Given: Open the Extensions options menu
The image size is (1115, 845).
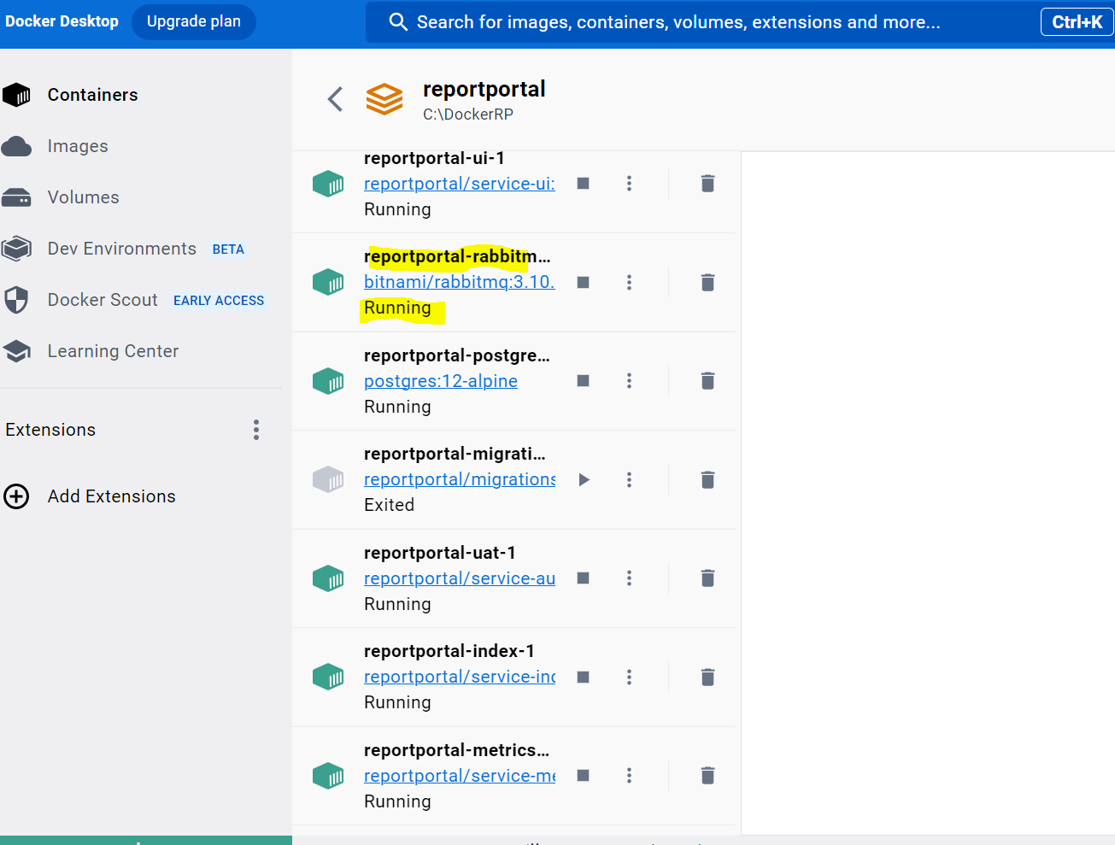Looking at the screenshot, I should click(255, 430).
